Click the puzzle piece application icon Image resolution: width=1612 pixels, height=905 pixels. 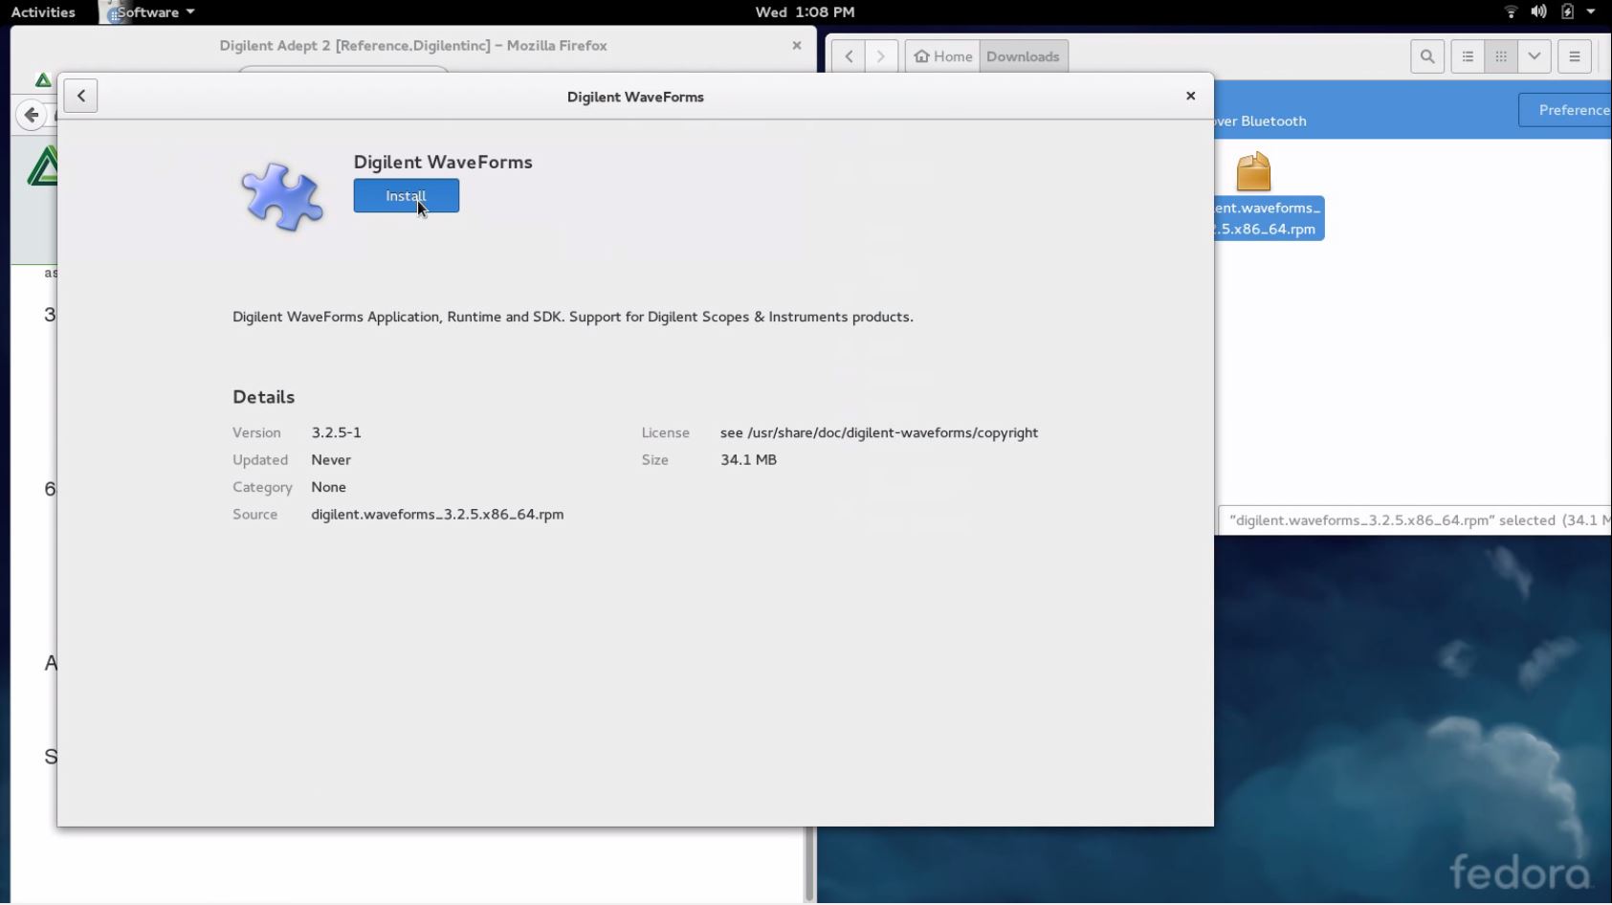[x=282, y=196]
